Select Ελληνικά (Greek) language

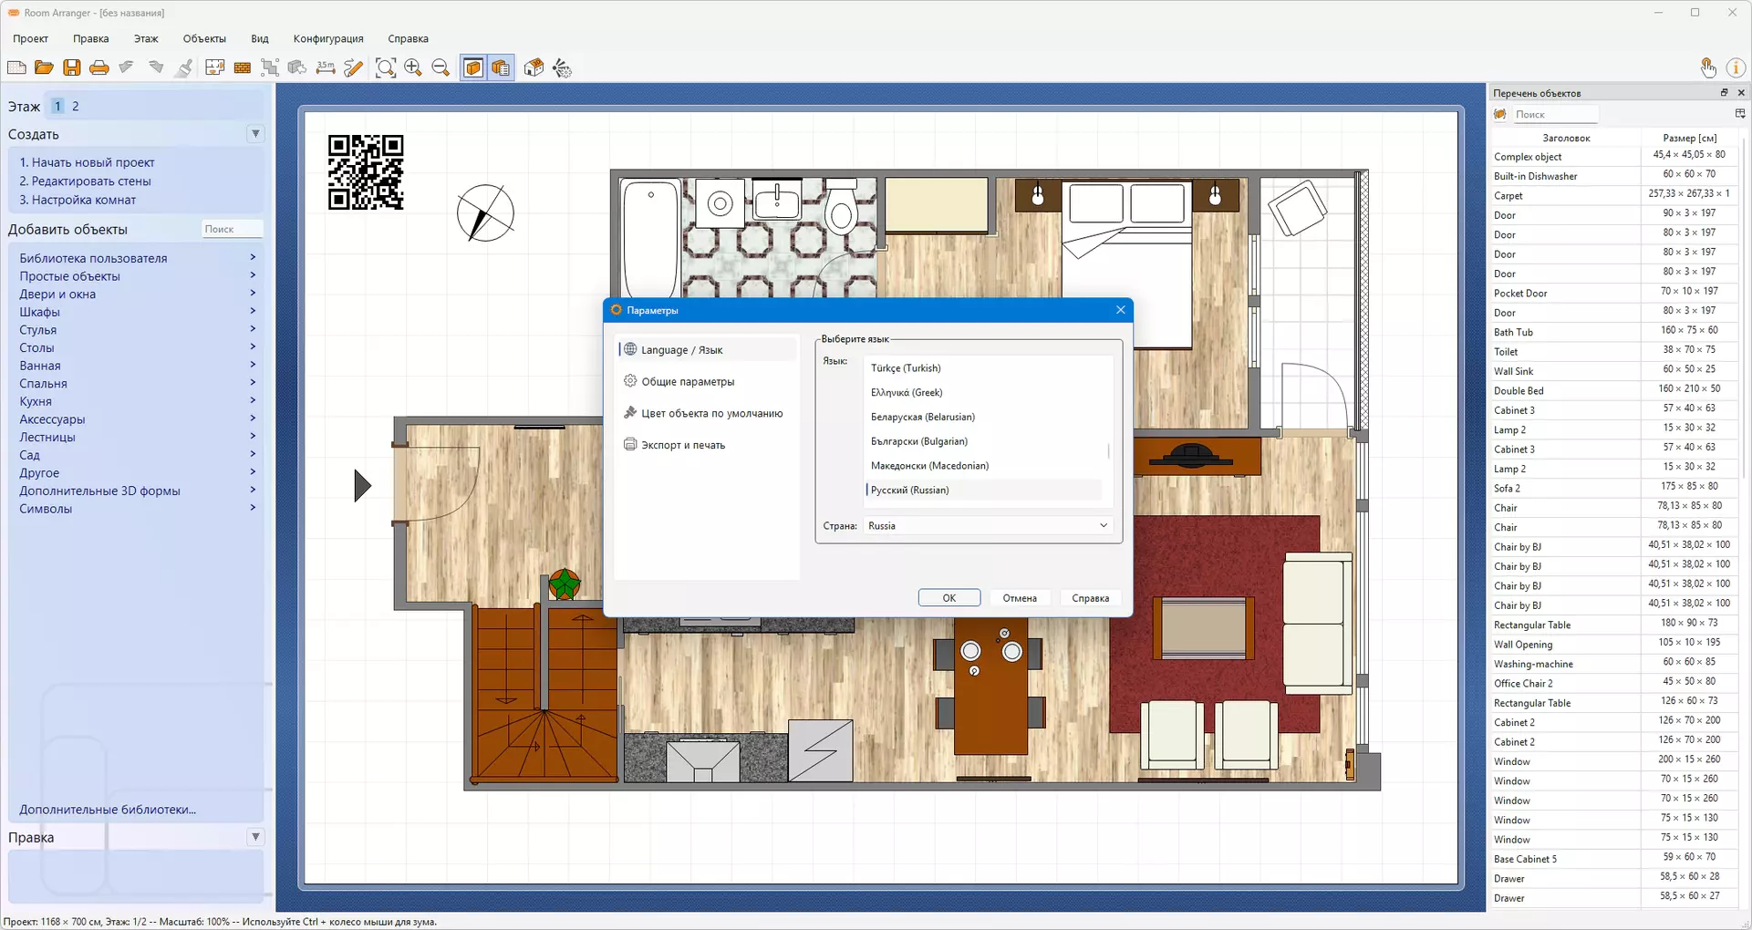click(983, 393)
